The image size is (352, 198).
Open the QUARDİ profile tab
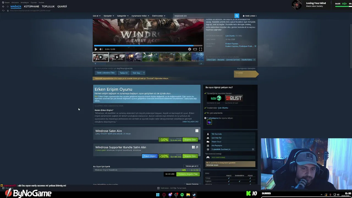(x=62, y=6)
